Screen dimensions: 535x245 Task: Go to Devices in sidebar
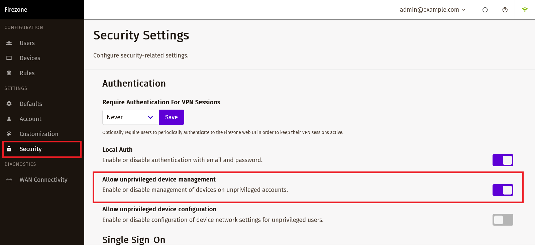point(42,58)
